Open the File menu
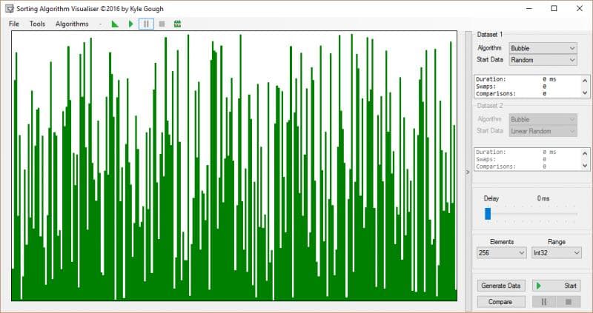Viewport: 593px width, 313px height. [14, 24]
